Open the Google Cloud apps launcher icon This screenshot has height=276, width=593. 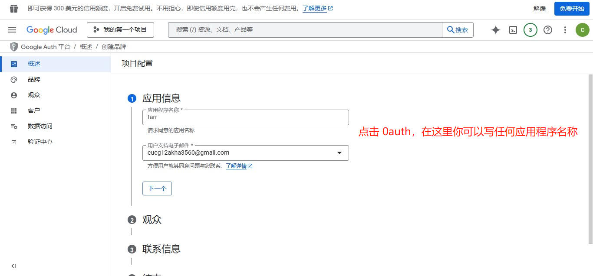point(13,8)
